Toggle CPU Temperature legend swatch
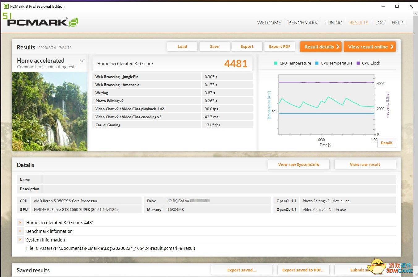Viewport: 418px width, 277px height. pos(276,63)
